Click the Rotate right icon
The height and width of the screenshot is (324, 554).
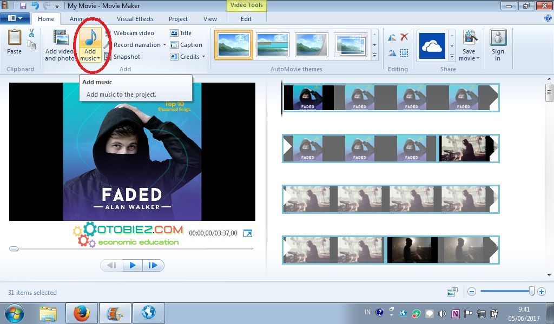click(392, 53)
